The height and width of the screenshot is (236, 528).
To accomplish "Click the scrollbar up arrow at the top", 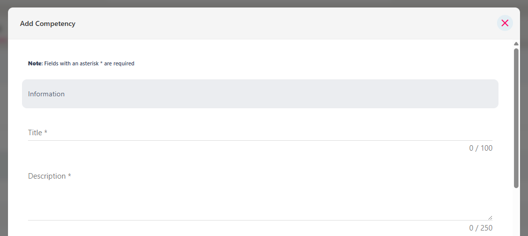I will [x=516, y=44].
